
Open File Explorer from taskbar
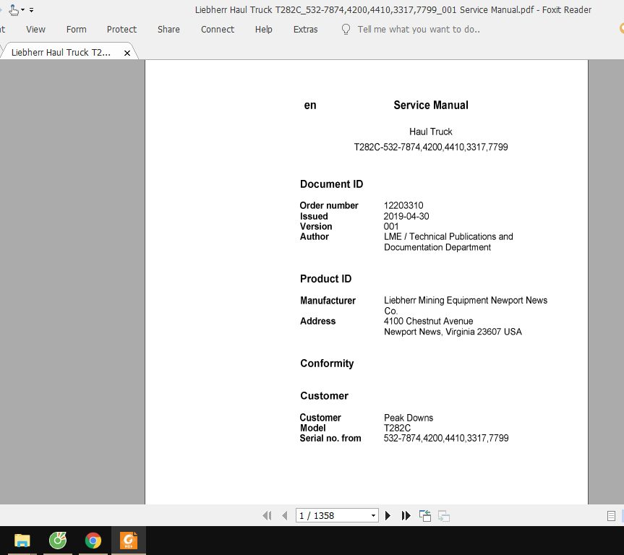pyautogui.click(x=22, y=541)
